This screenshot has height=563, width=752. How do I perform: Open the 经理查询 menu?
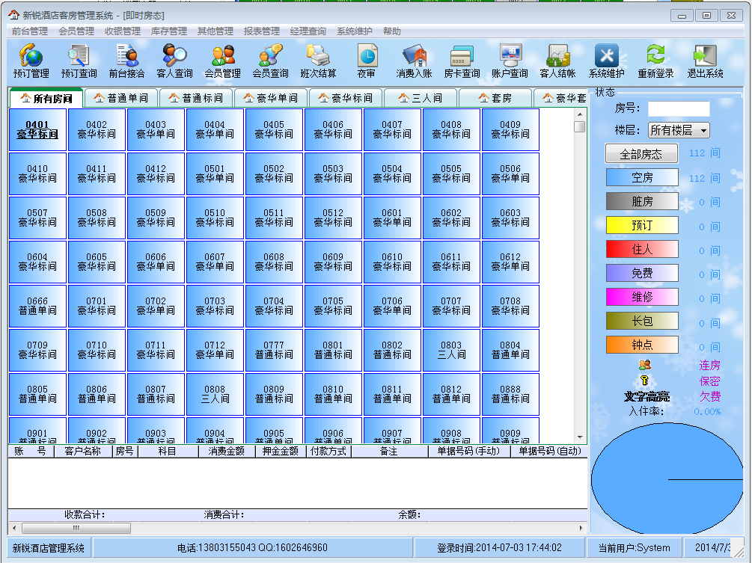[x=308, y=31]
